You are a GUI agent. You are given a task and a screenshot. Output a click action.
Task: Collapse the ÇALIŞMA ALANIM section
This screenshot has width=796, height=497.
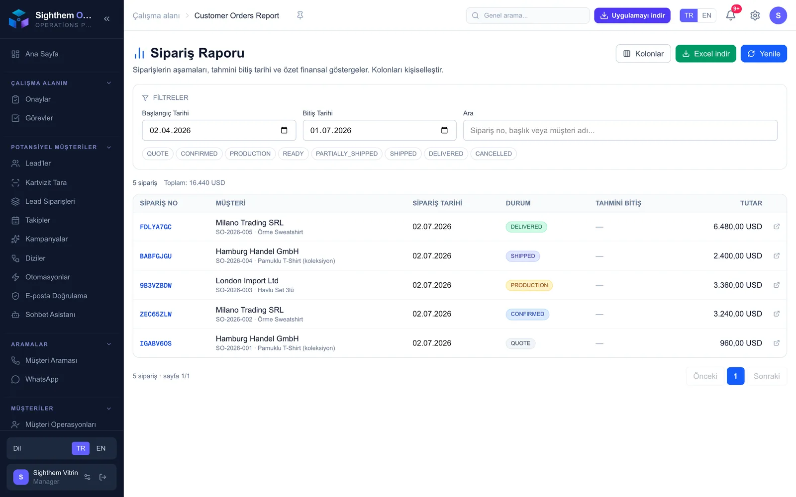point(109,83)
